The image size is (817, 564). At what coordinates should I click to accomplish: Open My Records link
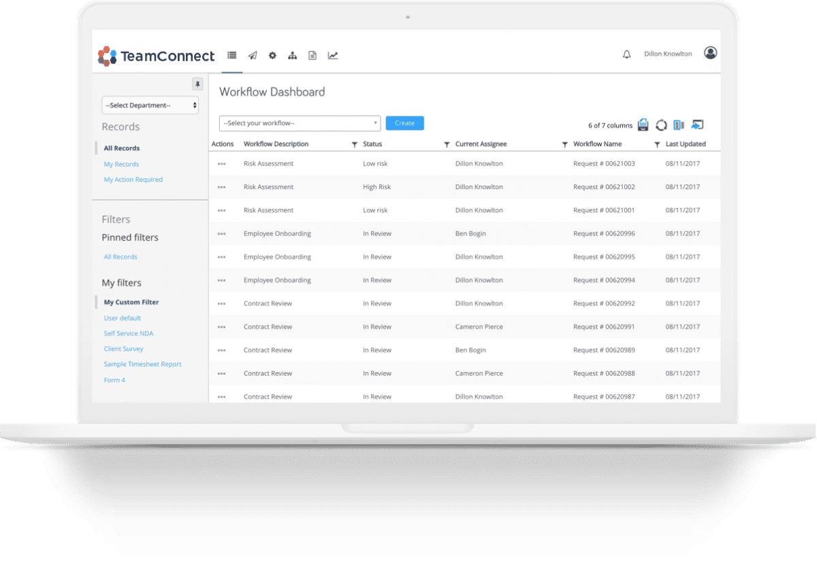(x=121, y=164)
